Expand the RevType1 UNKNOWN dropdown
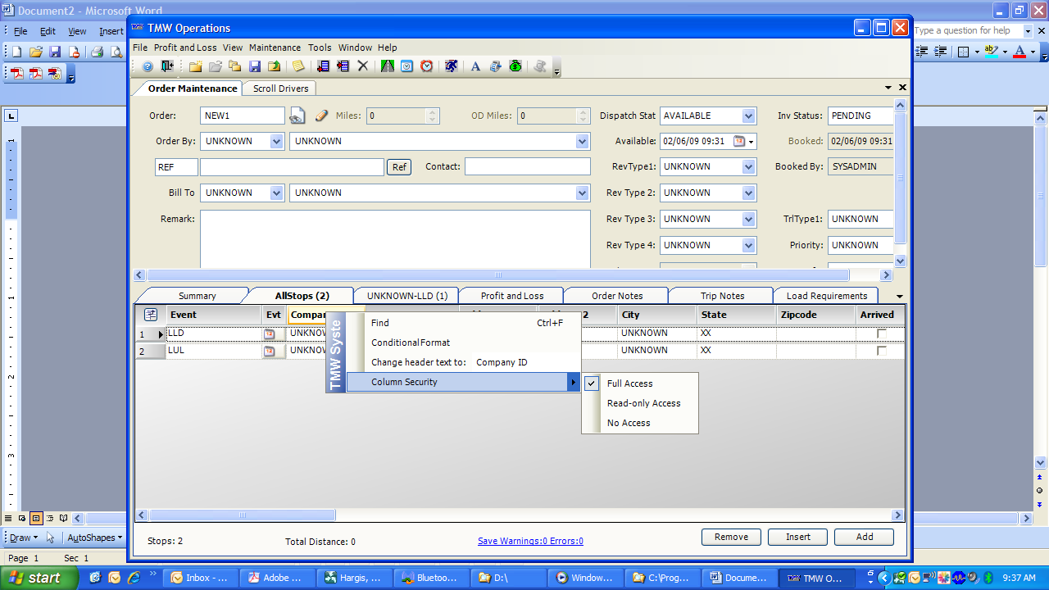The width and height of the screenshot is (1049, 590). (748, 167)
